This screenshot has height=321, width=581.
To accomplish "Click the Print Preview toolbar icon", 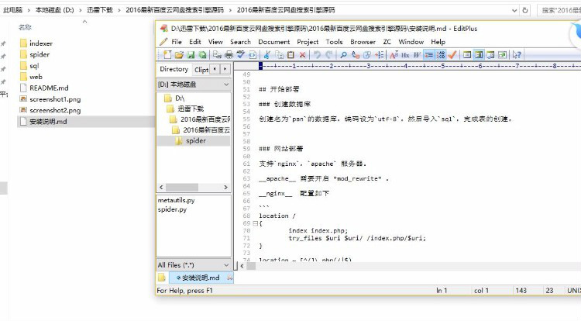I will [217, 55].
